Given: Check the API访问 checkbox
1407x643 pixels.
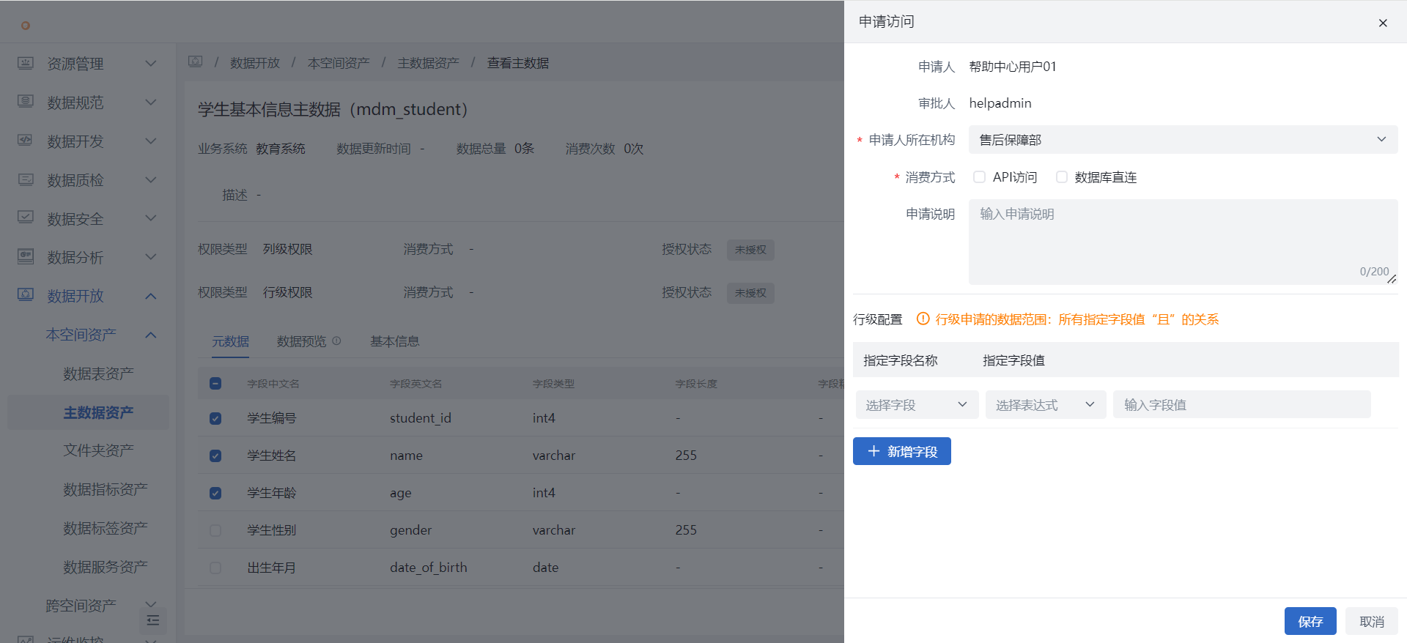Looking at the screenshot, I should [x=979, y=176].
